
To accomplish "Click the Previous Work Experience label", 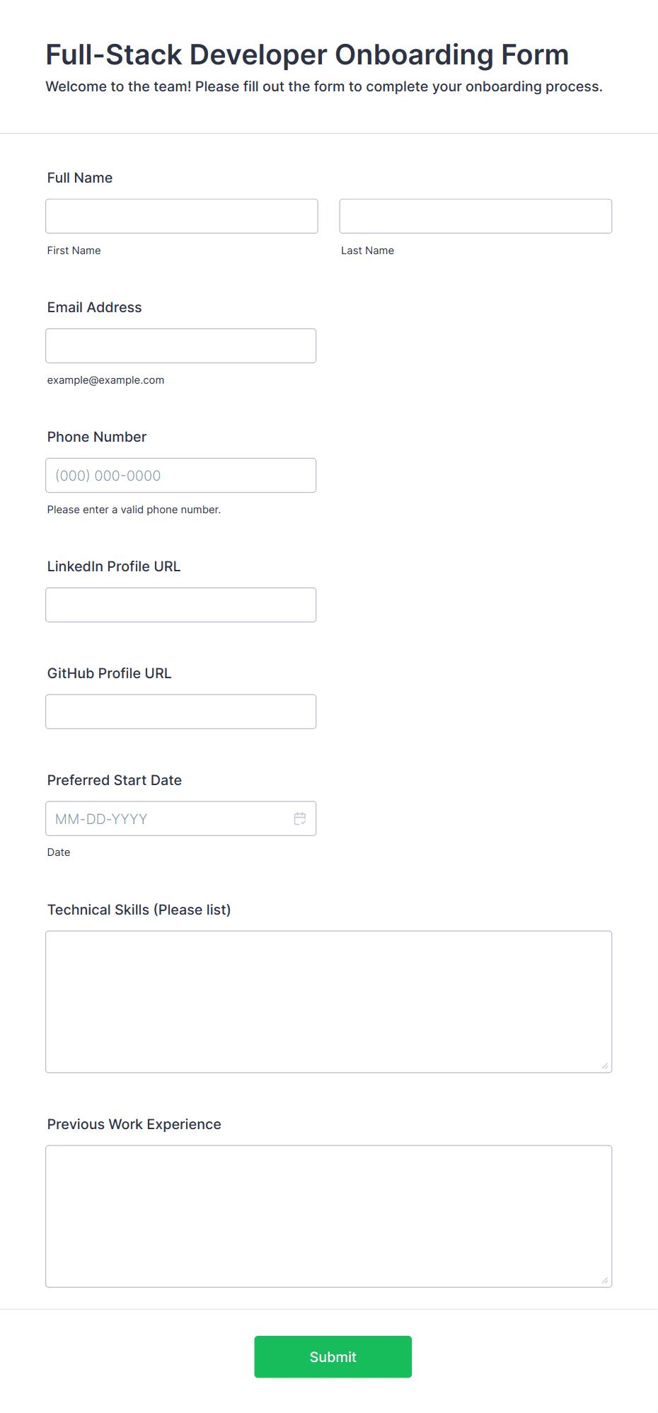I will click(134, 1124).
